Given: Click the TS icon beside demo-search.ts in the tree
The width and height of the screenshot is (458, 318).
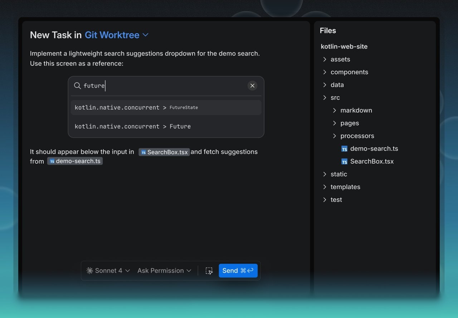Looking at the screenshot, I should click(344, 149).
